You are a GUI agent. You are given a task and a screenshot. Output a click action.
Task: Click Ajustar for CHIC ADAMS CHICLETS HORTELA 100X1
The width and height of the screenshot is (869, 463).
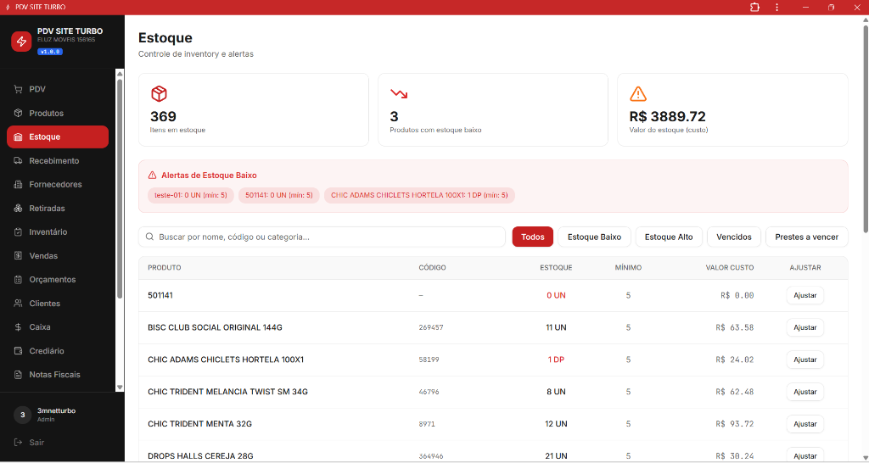point(805,360)
